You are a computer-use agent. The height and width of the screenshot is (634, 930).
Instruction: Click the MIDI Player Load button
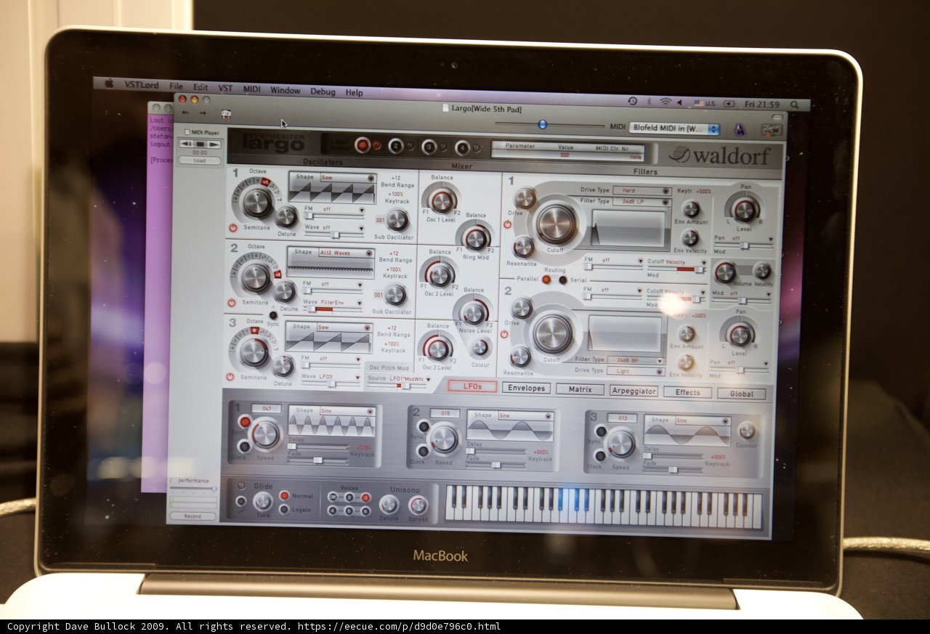pyautogui.click(x=200, y=160)
